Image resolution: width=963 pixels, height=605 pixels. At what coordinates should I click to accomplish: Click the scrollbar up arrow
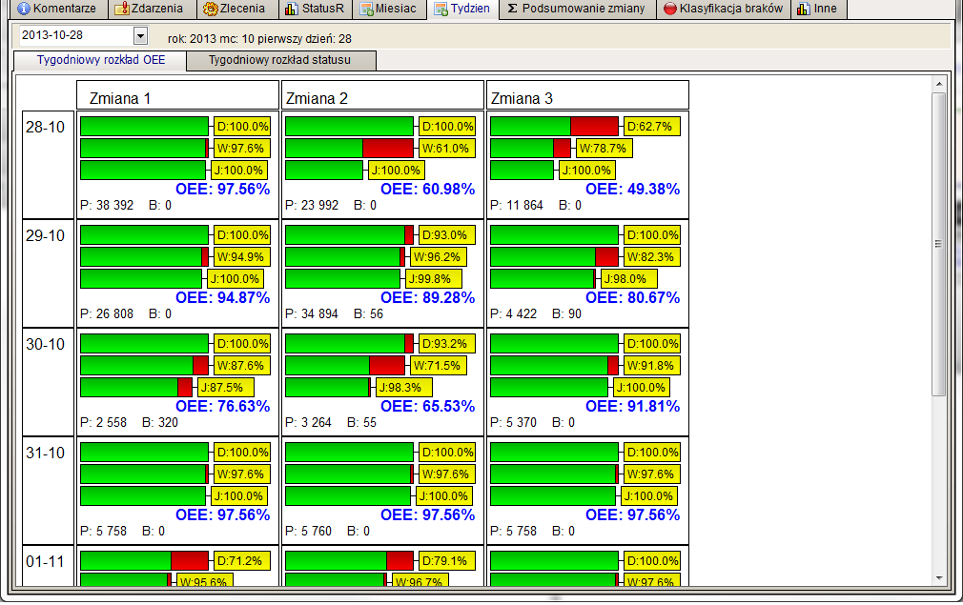[938, 84]
